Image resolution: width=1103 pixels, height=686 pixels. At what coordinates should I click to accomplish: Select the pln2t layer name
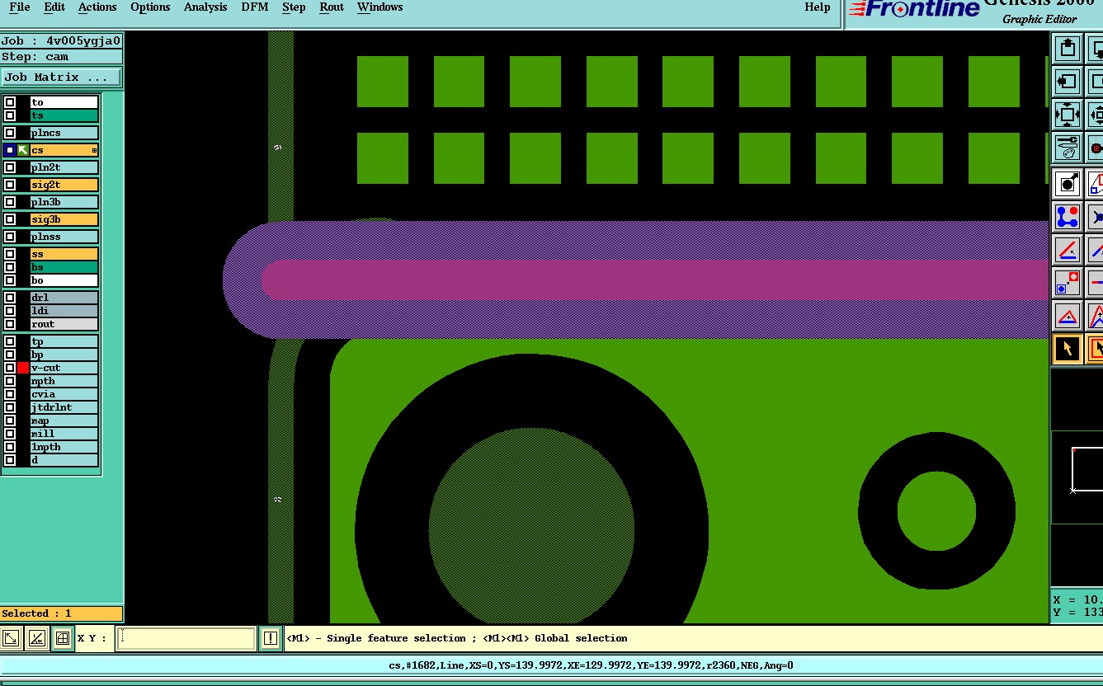point(64,167)
